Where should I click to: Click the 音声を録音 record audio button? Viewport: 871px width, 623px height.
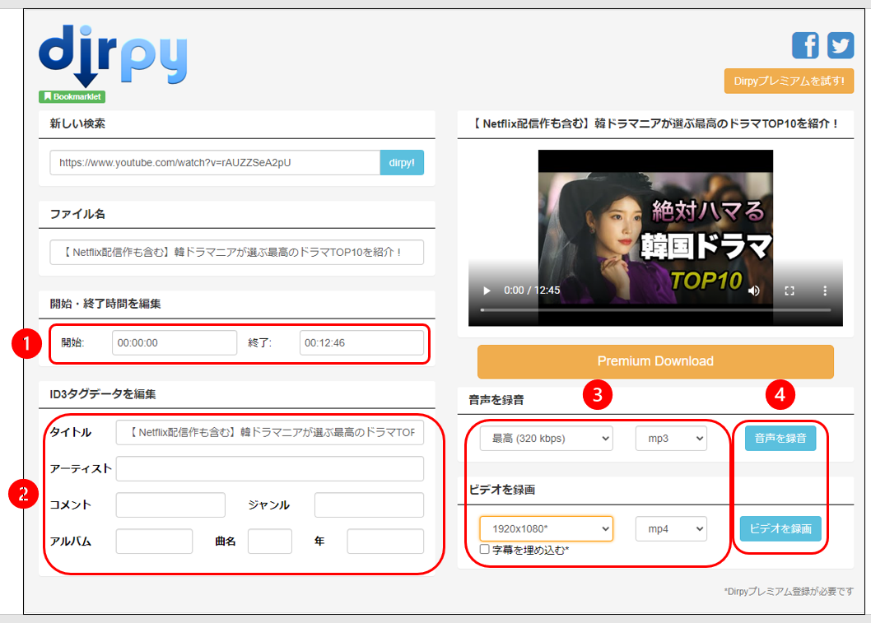[779, 439]
